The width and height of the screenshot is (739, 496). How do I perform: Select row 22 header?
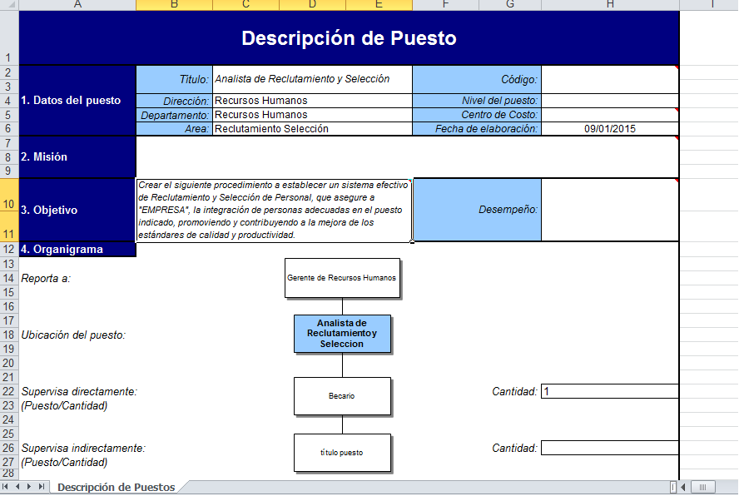(x=9, y=391)
